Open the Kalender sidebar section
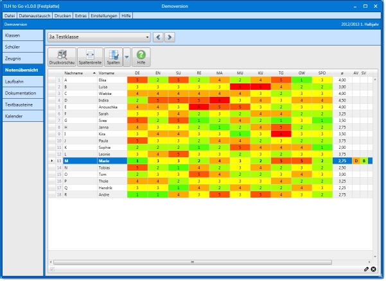 point(22,115)
